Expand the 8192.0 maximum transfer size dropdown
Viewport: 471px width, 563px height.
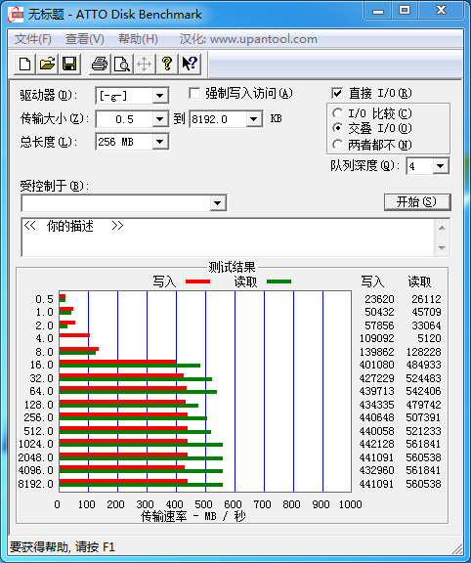click(x=254, y=119)
